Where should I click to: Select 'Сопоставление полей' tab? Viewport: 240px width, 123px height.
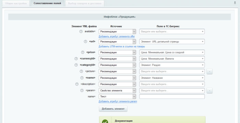47,3
